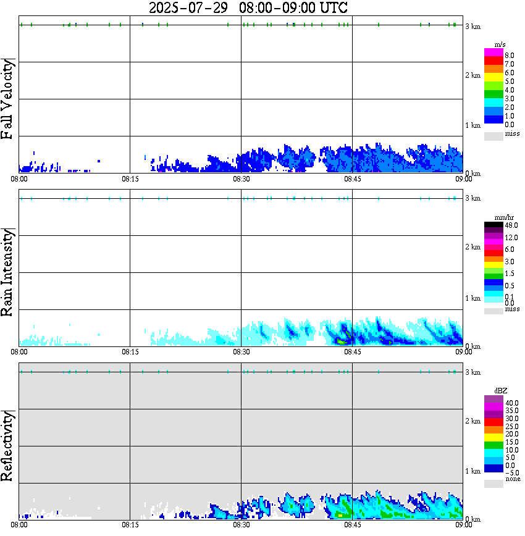Click the 3 km label on Fall Velocity panel
The image size is (525, 536).
(x=472, y=27)
